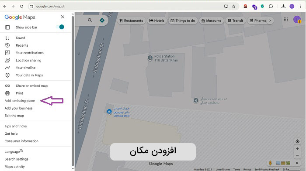Select Edit the map
Viewport: 306px width, 171px height.
[x=14, y=116]
